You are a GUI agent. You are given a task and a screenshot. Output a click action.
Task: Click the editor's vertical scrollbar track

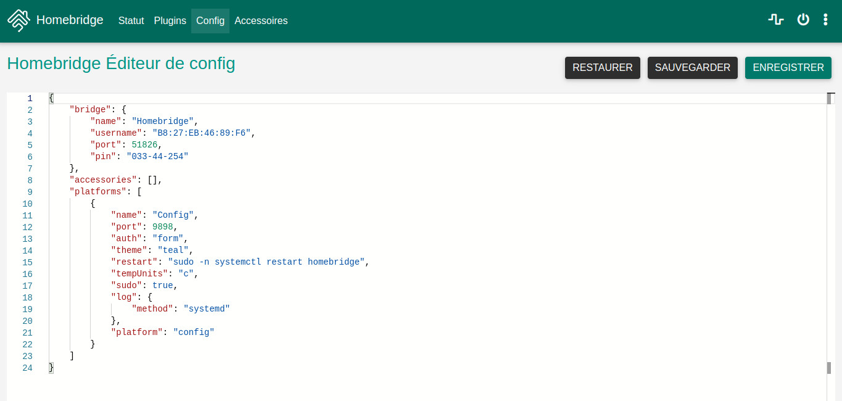[830, 234]
